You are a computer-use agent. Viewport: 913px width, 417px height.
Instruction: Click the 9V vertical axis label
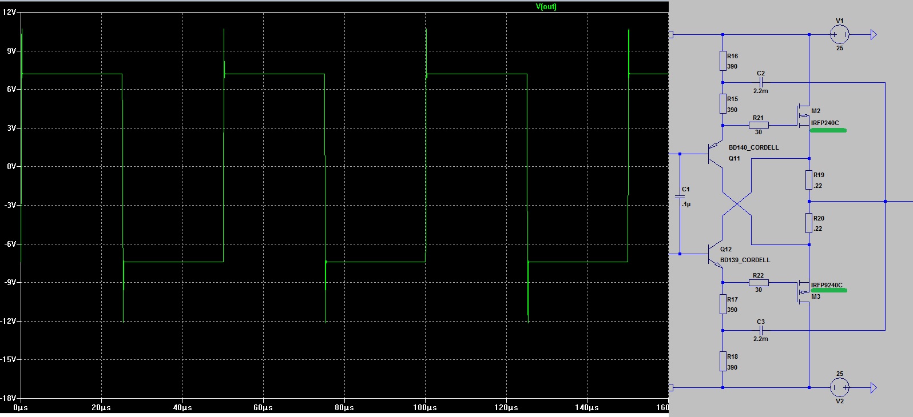pyautogui.click(x=11, y=51)
